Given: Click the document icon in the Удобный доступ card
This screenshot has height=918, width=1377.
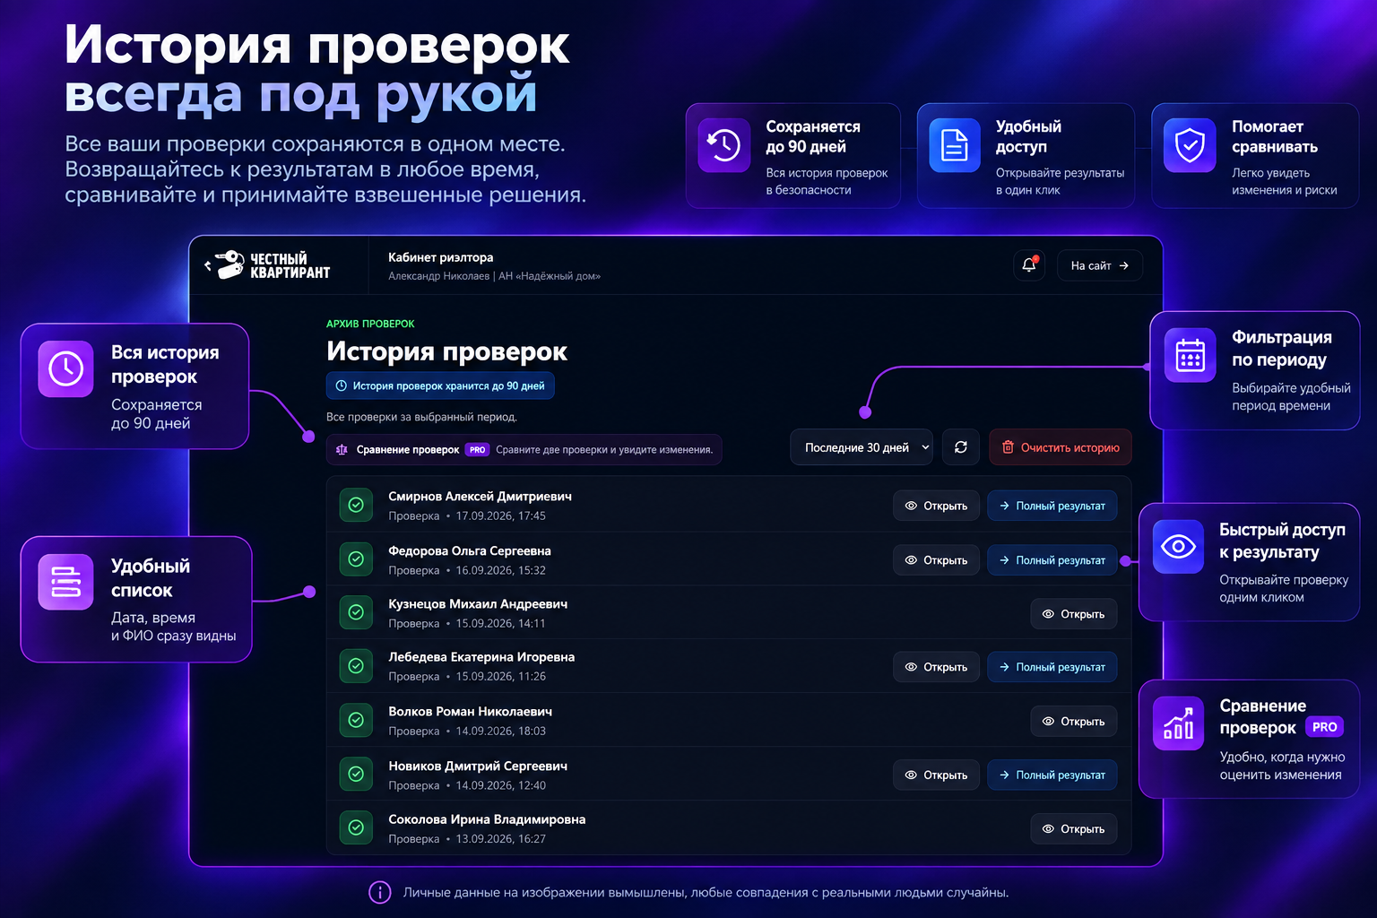Looking at the screenshot, I should pyautogui.click(x=955, y=145).
